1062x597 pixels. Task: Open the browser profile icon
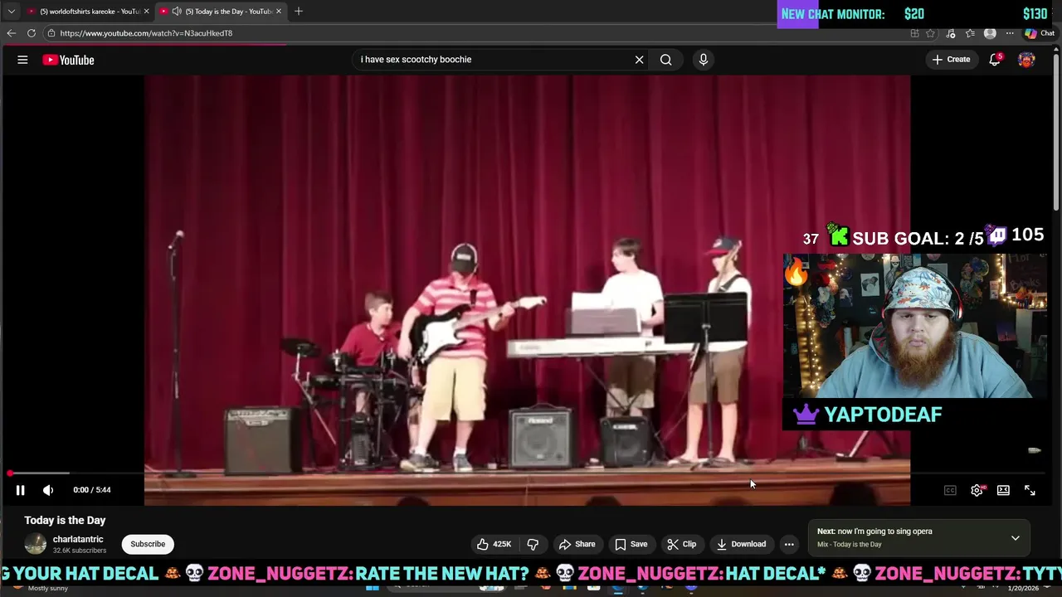[990, 33]
